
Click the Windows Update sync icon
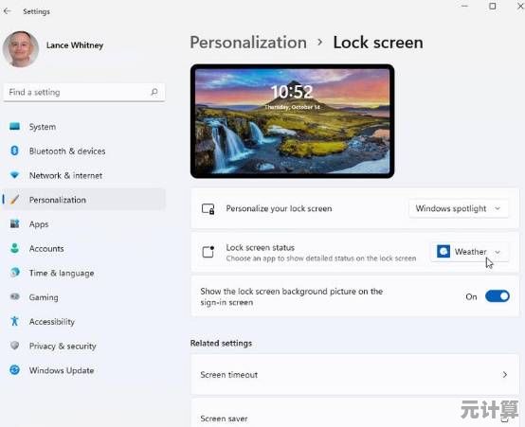point(15,370)
